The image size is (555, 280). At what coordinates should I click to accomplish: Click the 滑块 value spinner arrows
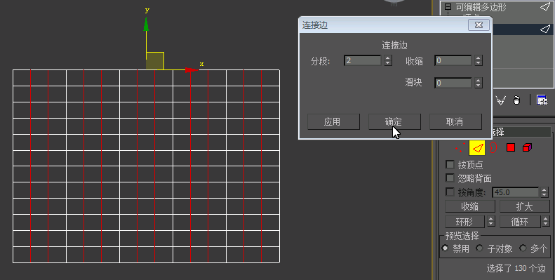click(x=479, y=83)
